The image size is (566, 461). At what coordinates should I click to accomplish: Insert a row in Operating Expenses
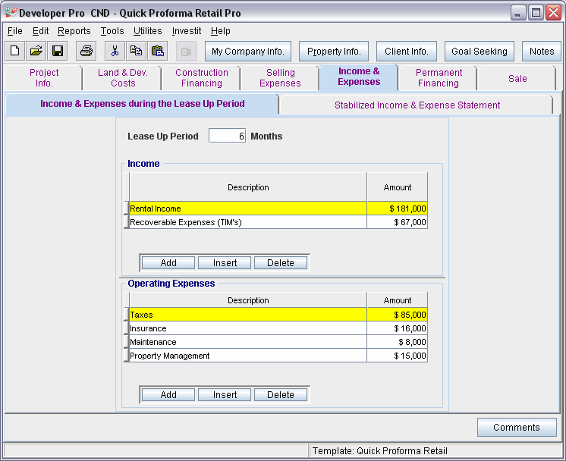[x=225, y=394]
